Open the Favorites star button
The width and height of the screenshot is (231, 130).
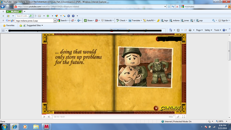pos(9,25)
